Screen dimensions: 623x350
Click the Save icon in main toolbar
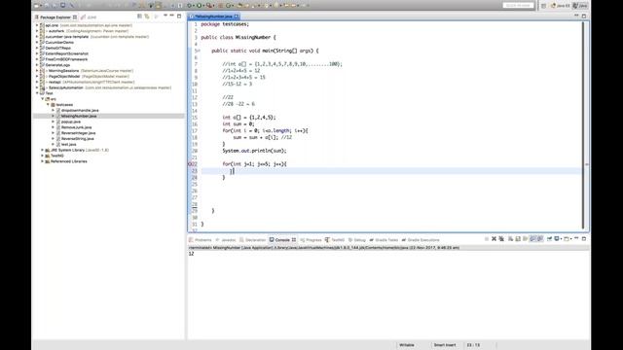pos(48,6)
